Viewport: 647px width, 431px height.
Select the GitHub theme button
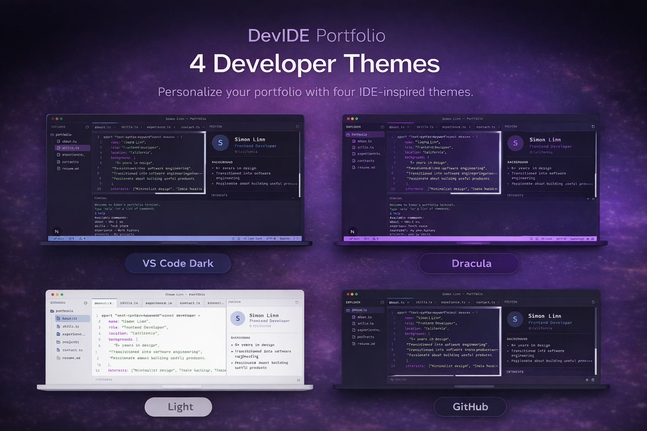click(x=470, y=407)
